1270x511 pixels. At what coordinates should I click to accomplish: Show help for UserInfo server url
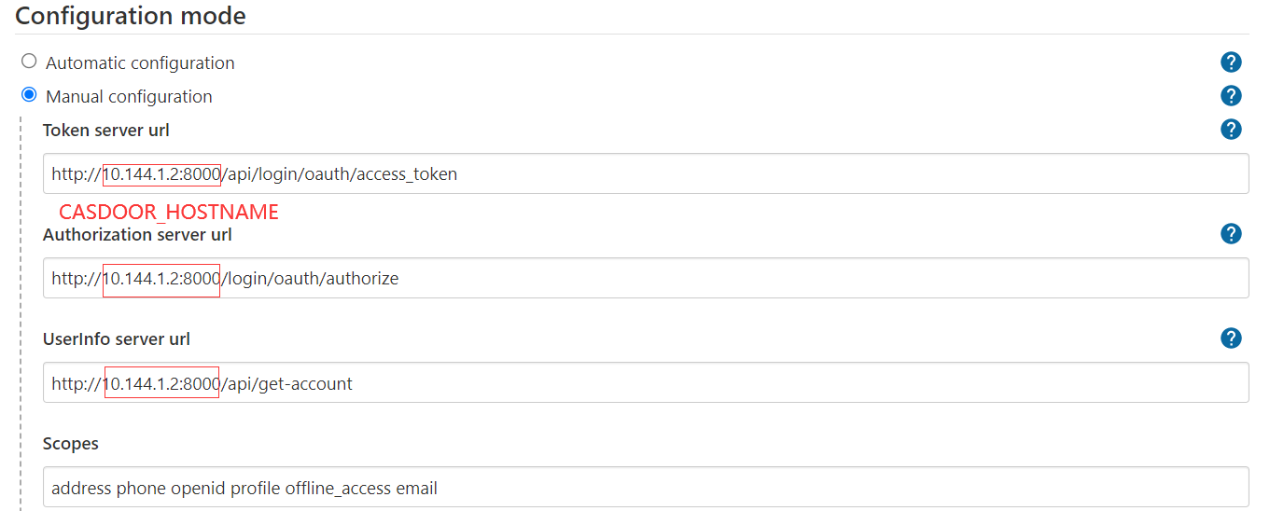tap(1231, 338)
